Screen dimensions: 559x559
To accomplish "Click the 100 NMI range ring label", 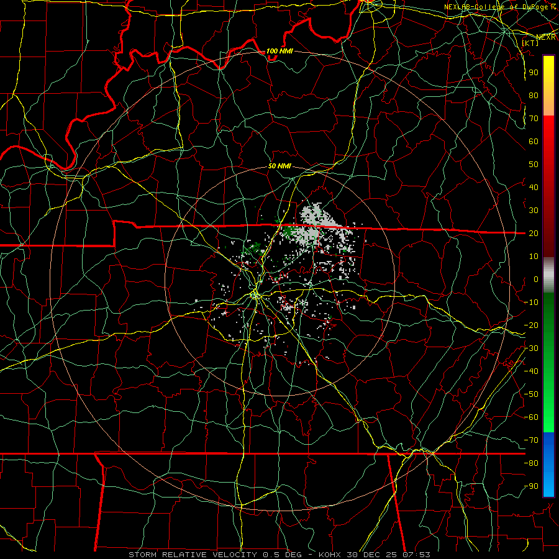I will pos(279,52).
